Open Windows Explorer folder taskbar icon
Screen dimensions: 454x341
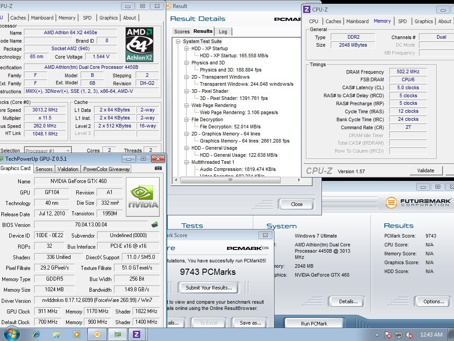point(56,335)
